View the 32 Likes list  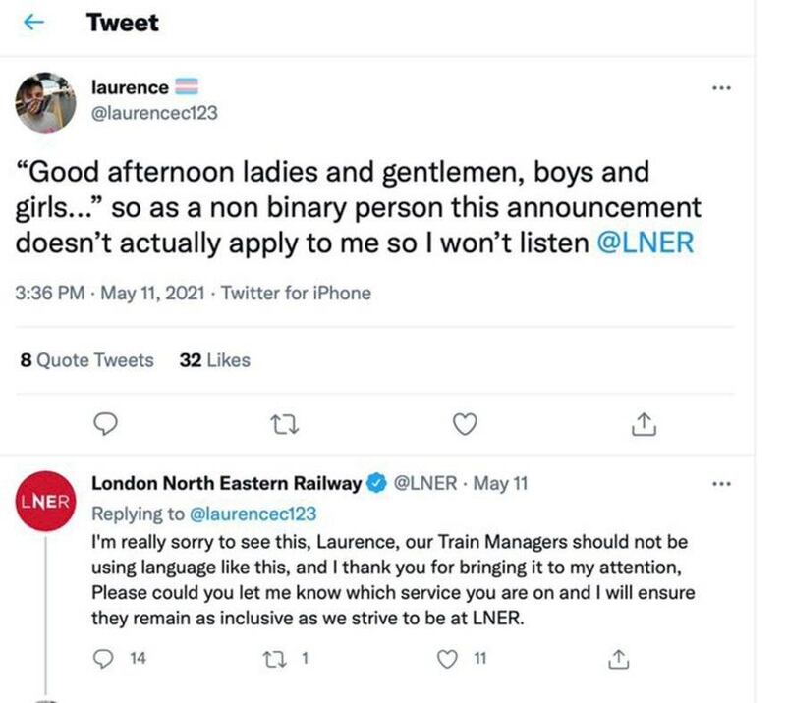[214, 360]
